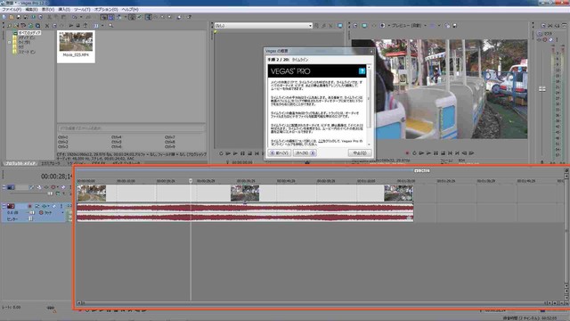
Task: Toggle loop playback in the preview transport
Action: 414,153
